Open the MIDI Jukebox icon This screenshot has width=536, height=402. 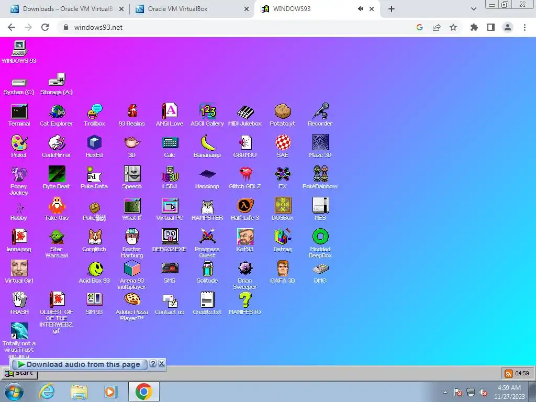pyautogui.click(x=245, y=115)
